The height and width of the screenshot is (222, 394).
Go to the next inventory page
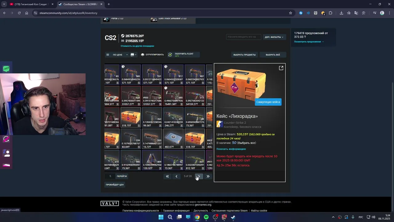tap(199, 176)
